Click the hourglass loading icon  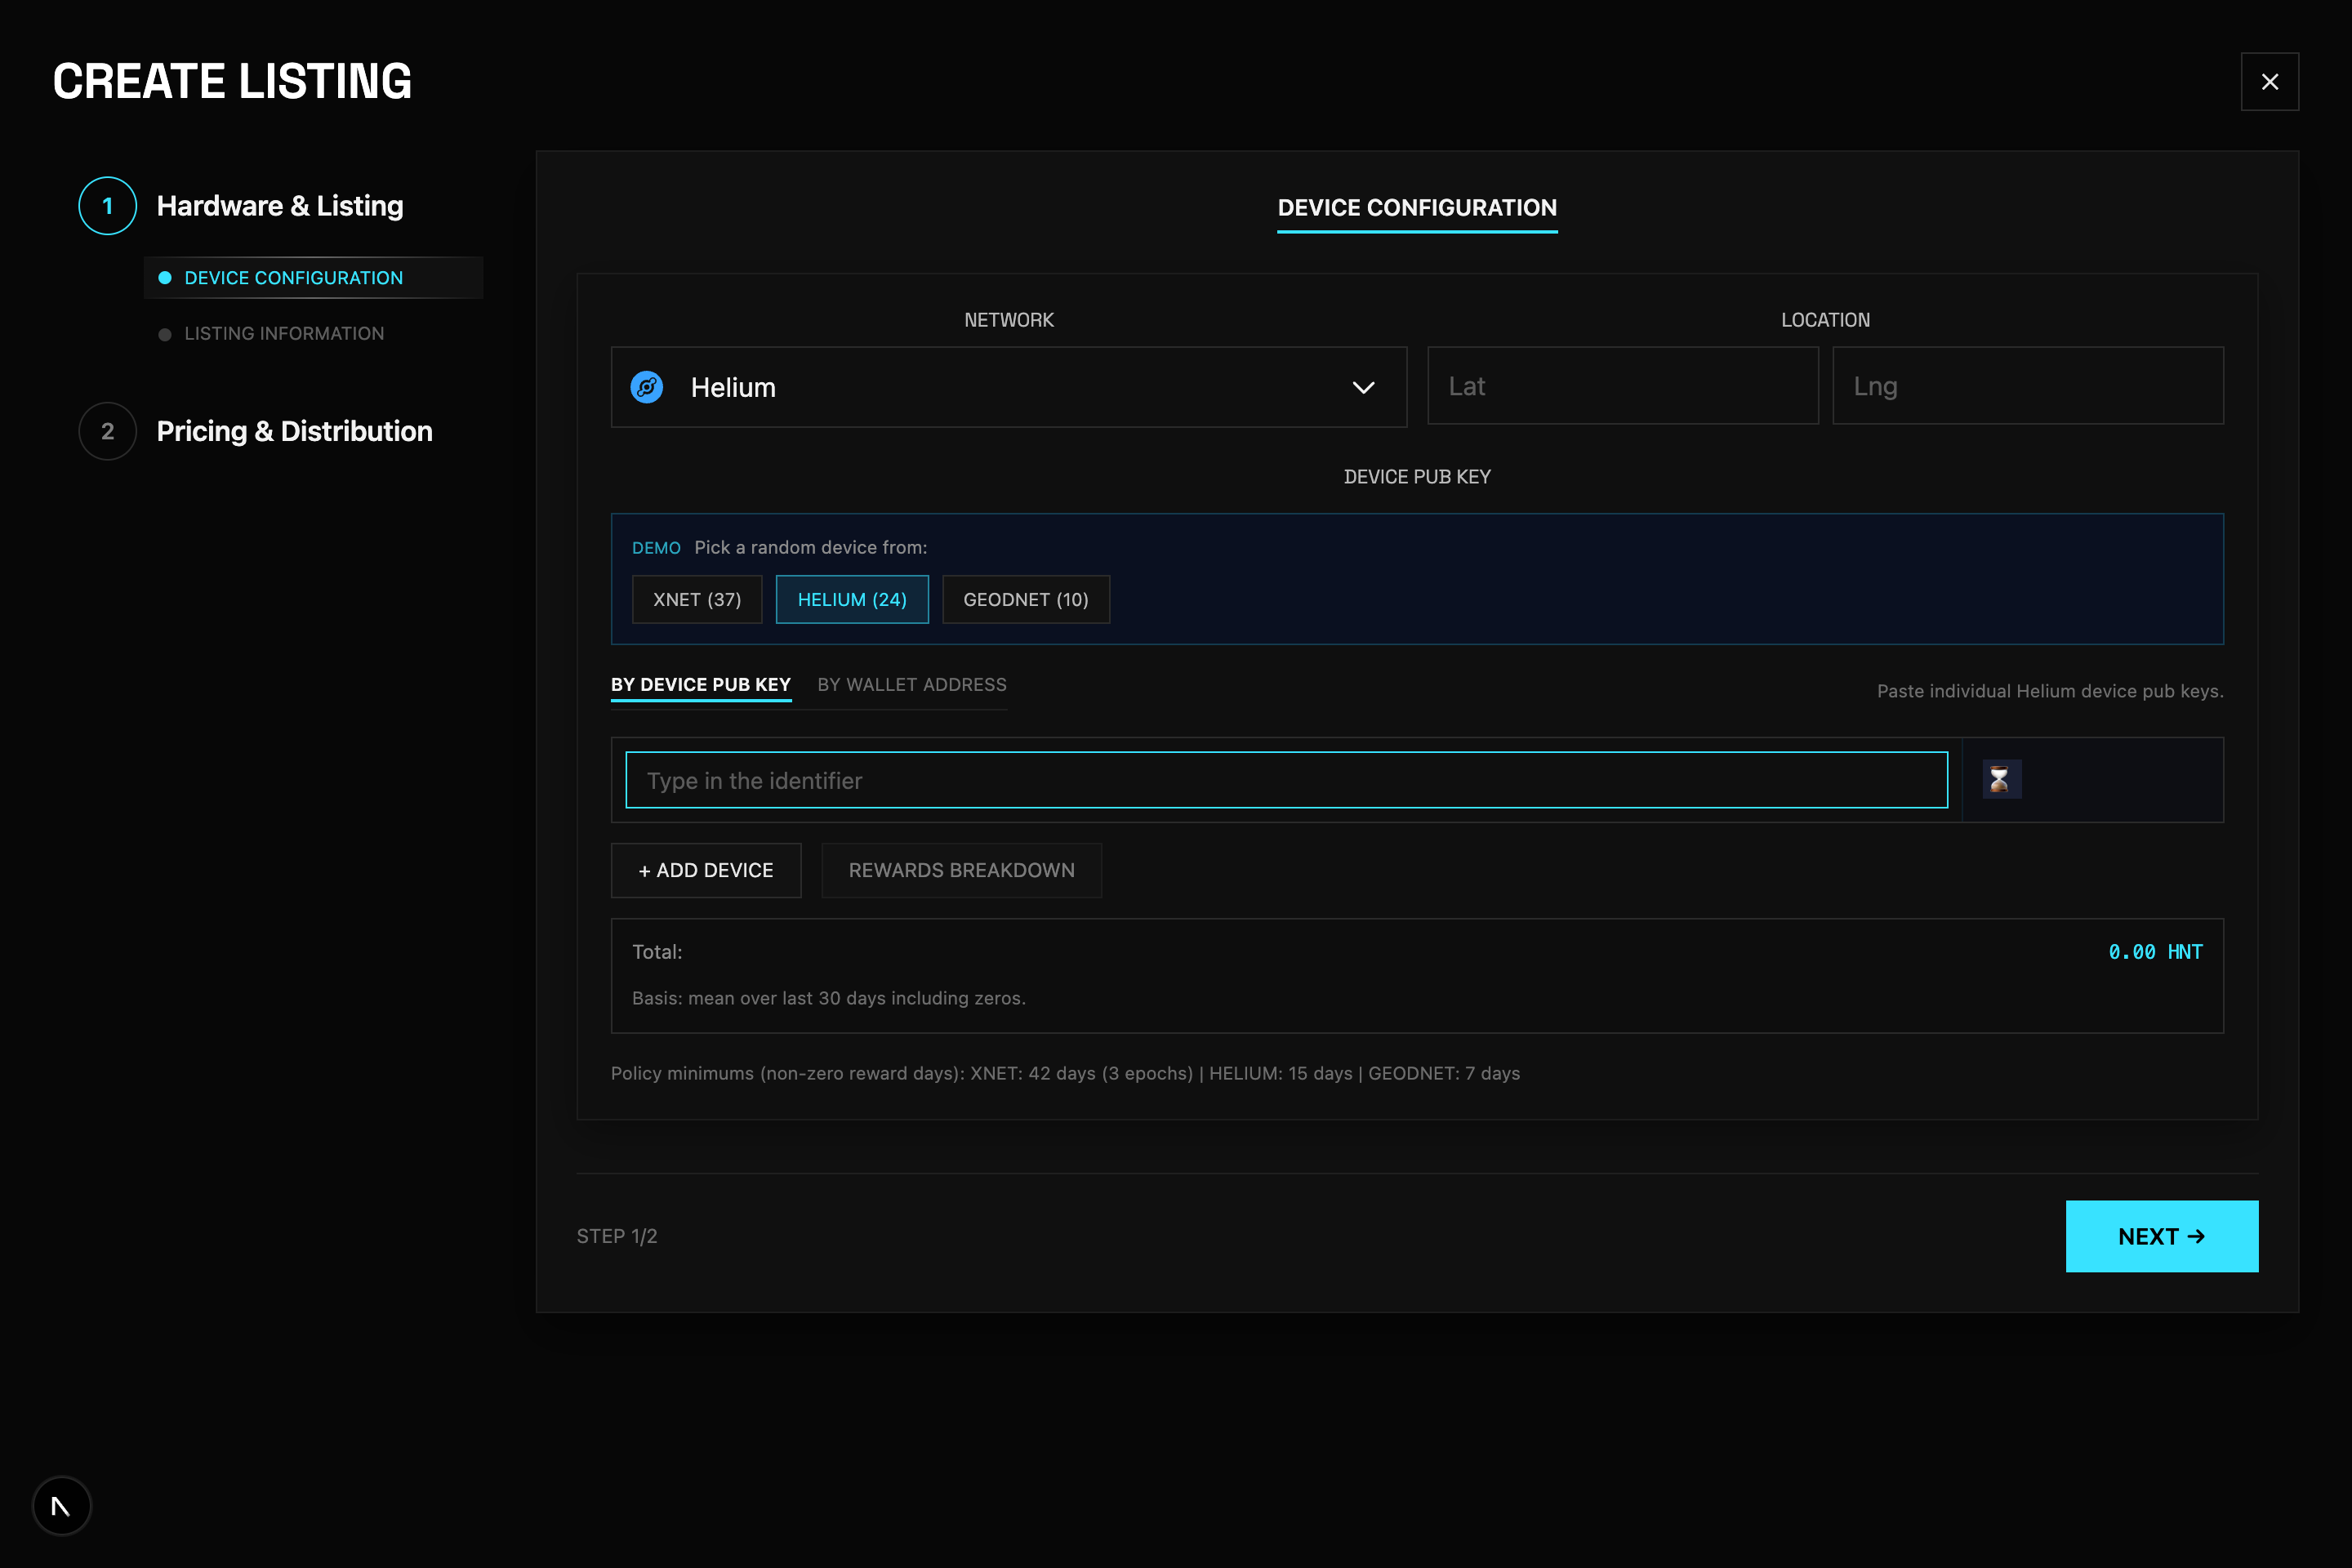2000,779
